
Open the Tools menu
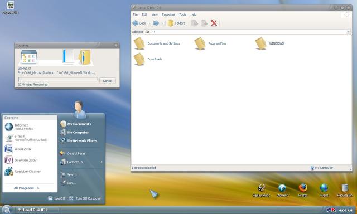pos(182,14)
